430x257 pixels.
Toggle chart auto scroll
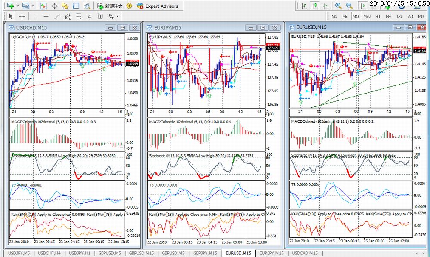click(x=362, y=6)
